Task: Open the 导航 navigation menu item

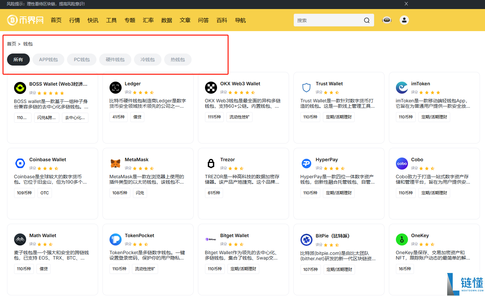Action: [240, 20]
